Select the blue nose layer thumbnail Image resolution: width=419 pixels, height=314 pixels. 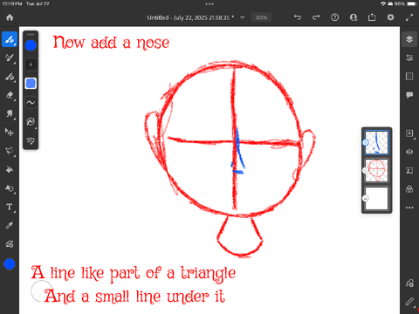377,142
